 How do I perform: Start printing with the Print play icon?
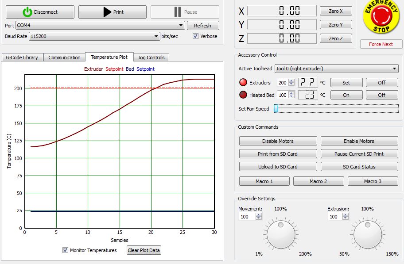click(x=107, y=12)
